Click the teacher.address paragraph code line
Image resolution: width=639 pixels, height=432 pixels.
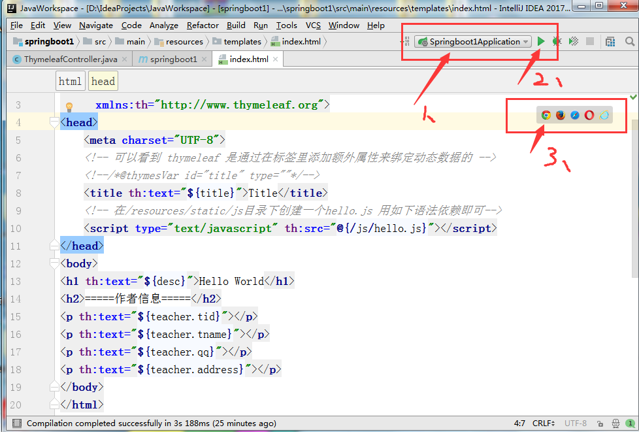pyautogui.click(x=171, y=369)
